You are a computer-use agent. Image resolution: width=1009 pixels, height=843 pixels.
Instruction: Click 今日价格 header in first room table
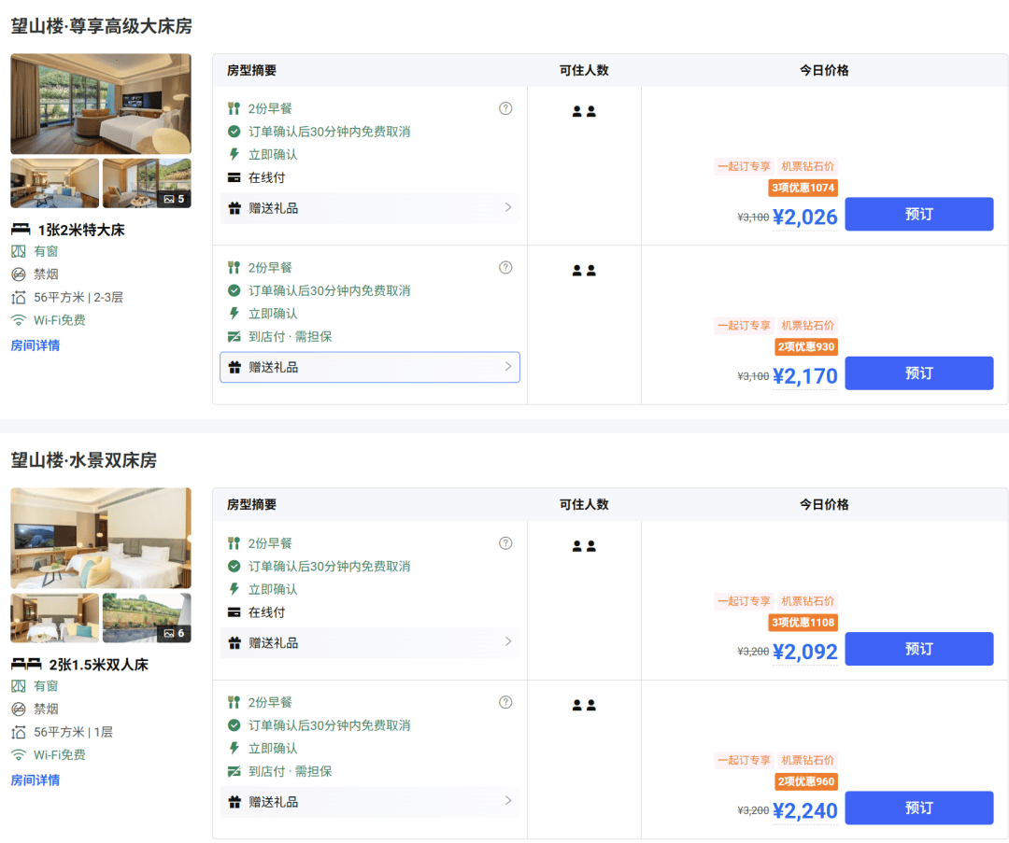(x=824, y=70)
